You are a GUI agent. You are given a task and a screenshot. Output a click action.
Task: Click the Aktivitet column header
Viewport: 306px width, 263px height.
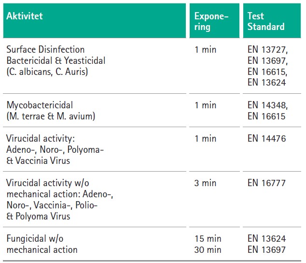(25, 16)
